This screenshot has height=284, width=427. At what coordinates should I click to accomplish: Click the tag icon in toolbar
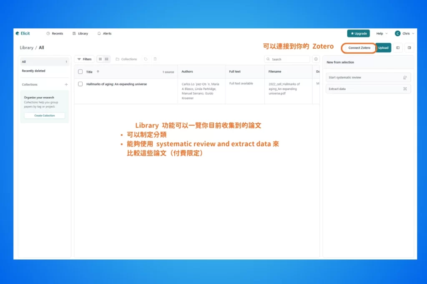click(146, 59)
